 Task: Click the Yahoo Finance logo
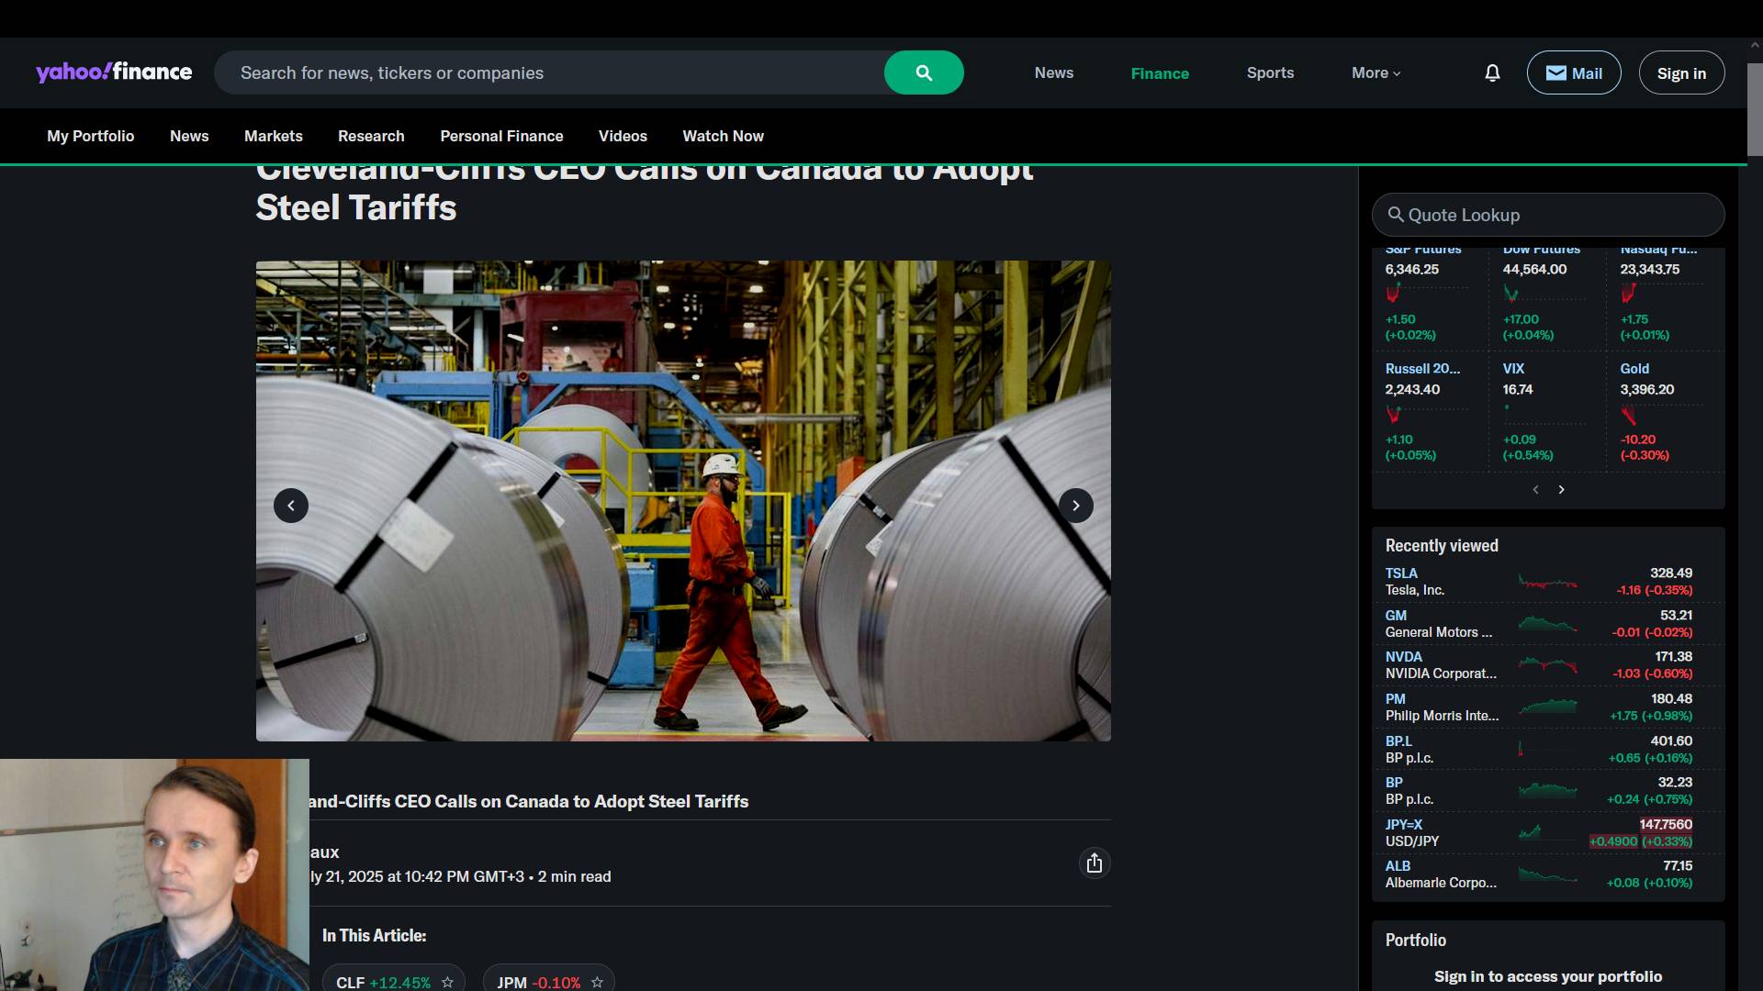point(114,72)
